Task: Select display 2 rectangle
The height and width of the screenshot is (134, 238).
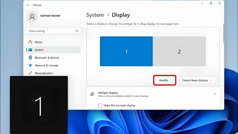Action: (179, 51)
